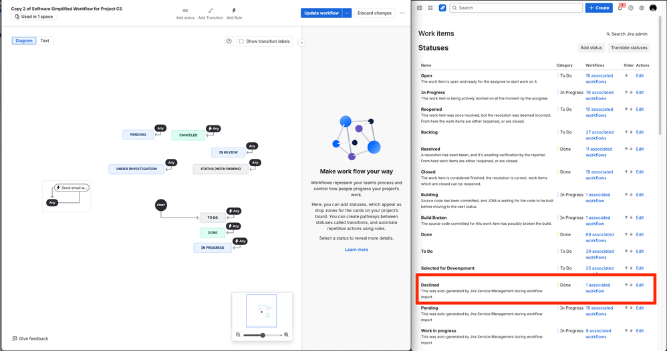Open 1 associated workflow for Declined
667x351 pixels.
[x=597, y=288]
